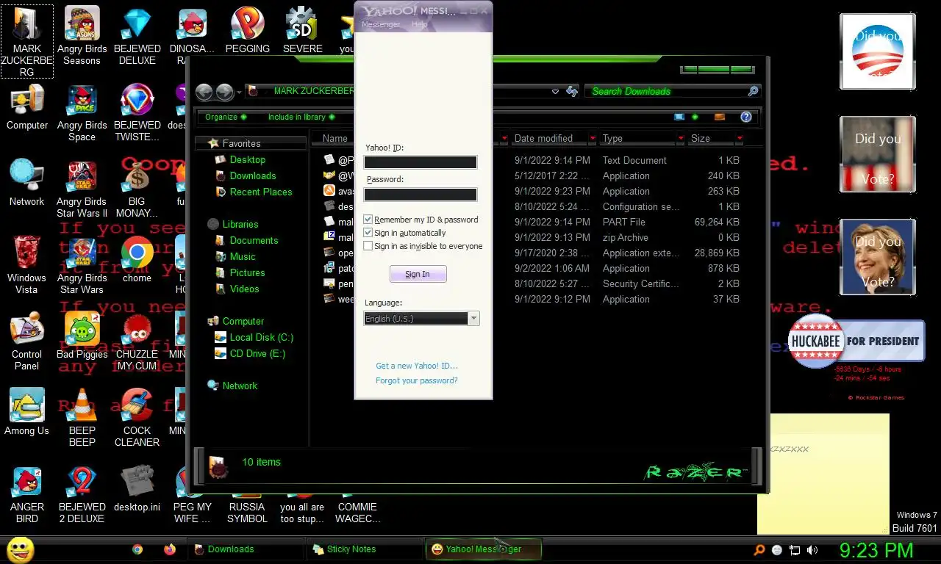Expand the address bar history dropdown arrow
This screenshot has height=564, width=941.
pos(555,92)
